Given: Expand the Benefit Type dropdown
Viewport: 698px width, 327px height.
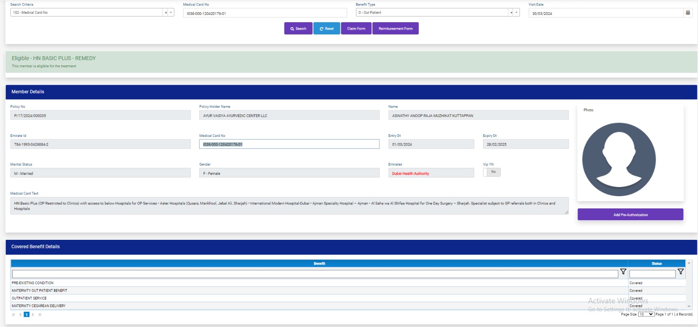Looking at the screenshot, I should (x=517, y=13).
